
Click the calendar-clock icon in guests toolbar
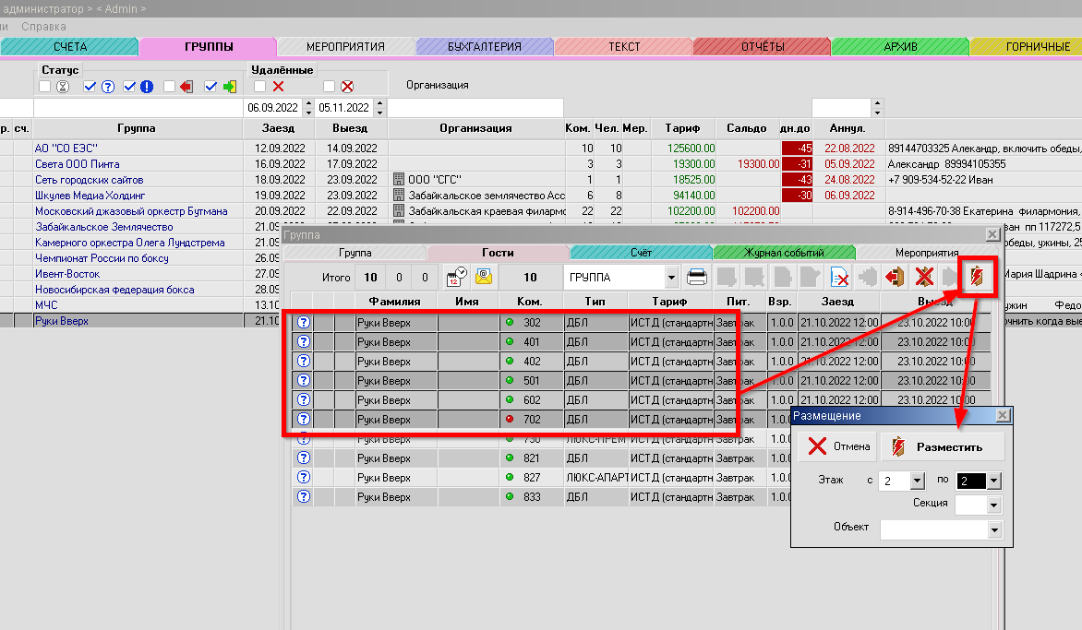(x=457, y=277)
